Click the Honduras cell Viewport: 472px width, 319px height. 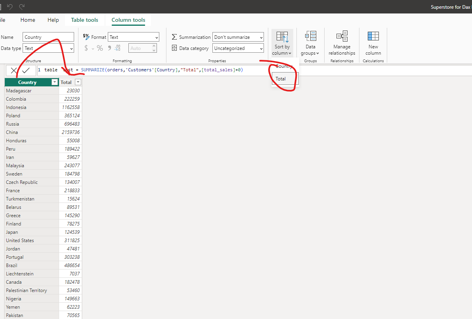[x=32, y=141]
